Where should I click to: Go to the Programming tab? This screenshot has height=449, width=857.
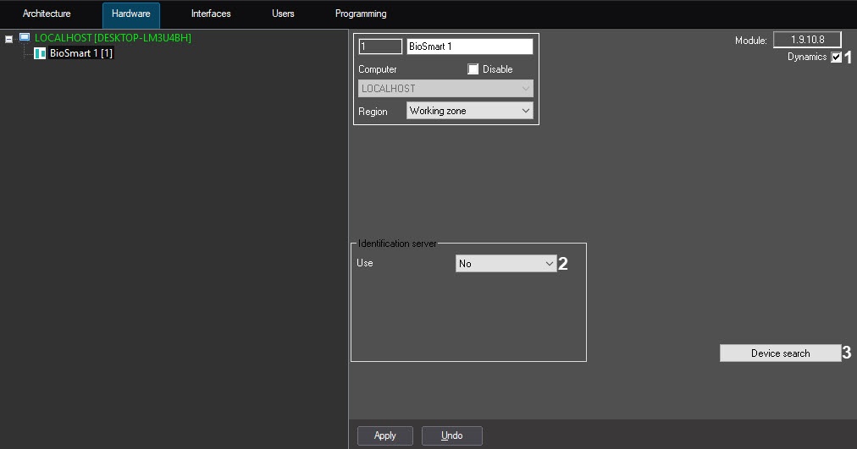click(361, 14)
